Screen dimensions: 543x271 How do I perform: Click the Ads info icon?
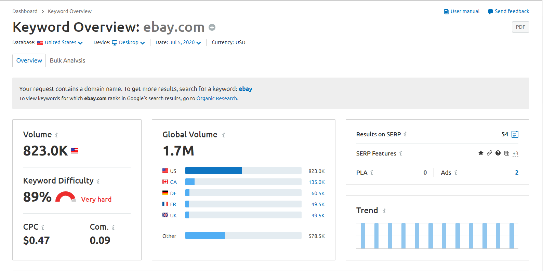click(x=456, y=173)
